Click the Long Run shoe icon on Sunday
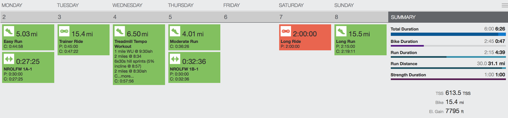 pos(341,31)
